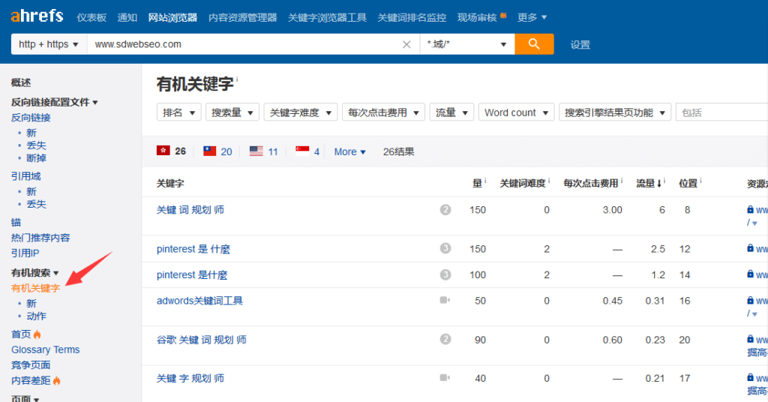Click the 包括 include input field
Screen dimensions: 768x402
pos(721,112)
